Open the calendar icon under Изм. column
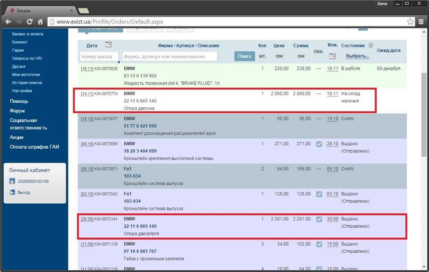 tap(332, 56)
